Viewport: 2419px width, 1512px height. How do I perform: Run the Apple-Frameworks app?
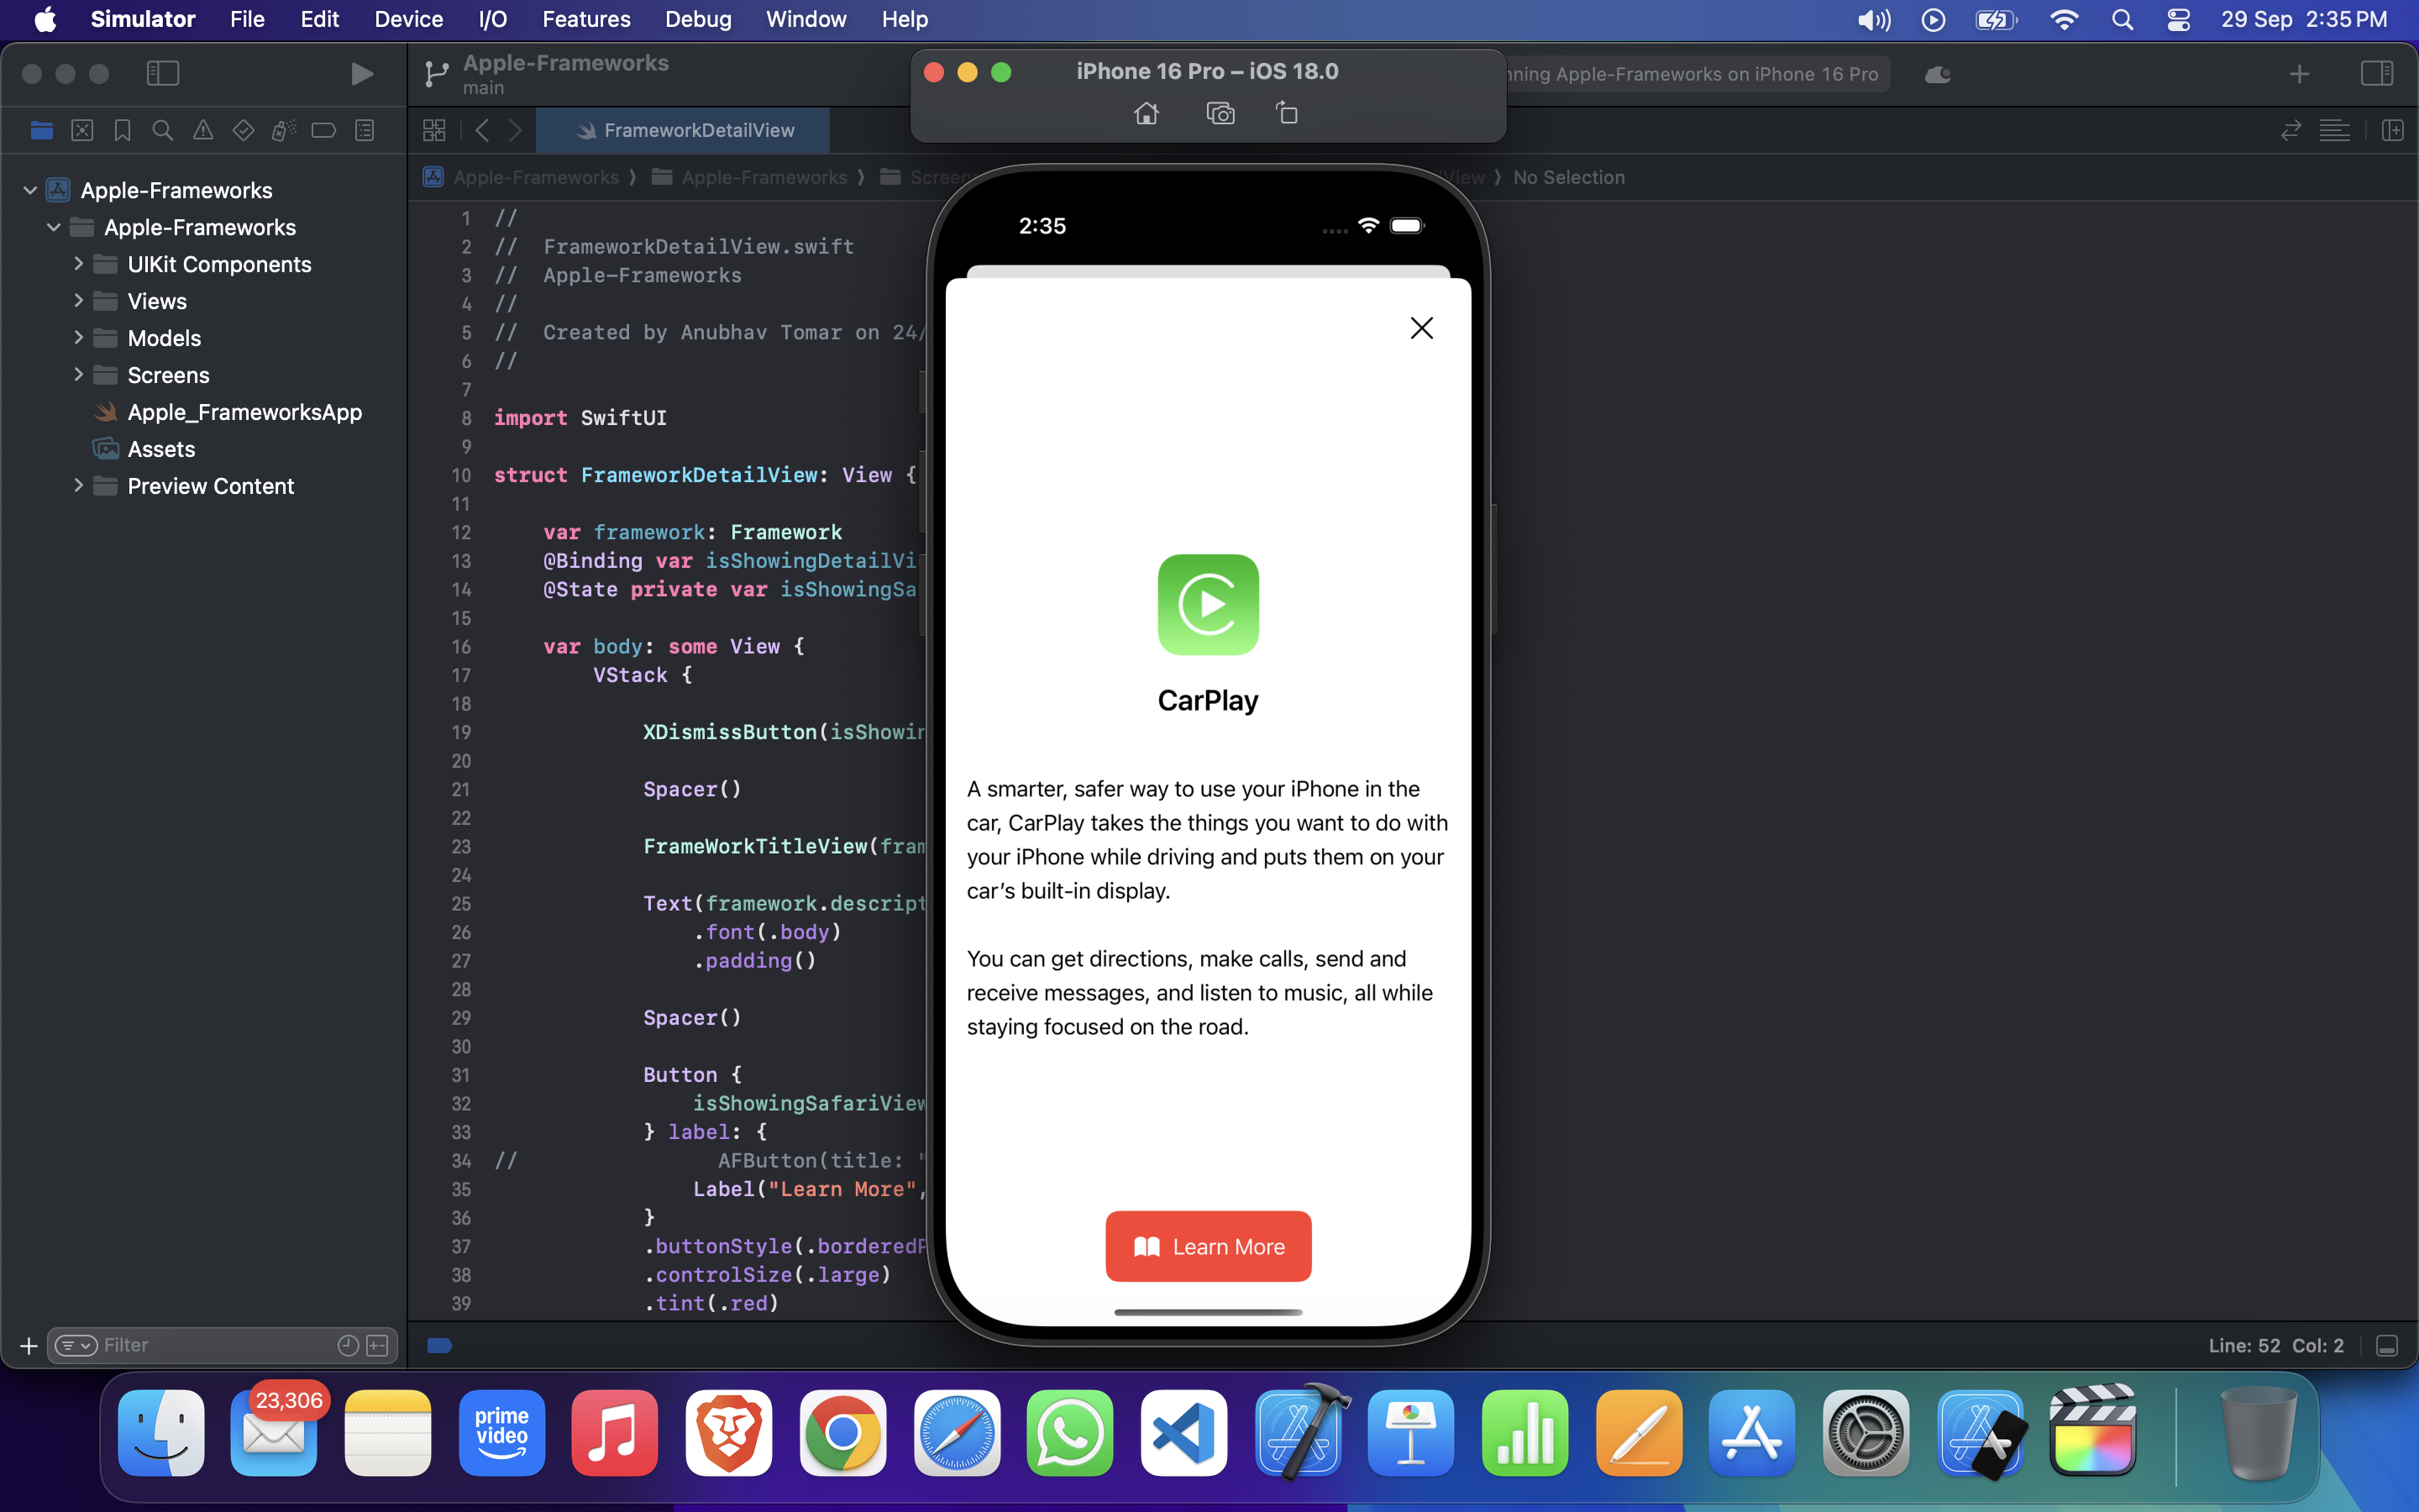(362, 73)
